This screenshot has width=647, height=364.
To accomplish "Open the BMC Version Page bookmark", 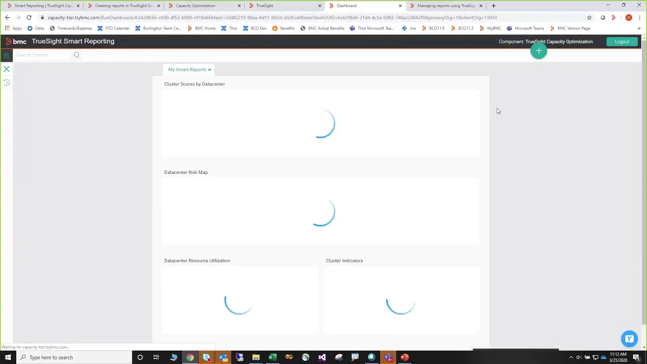I will click(x=570, y=28).
